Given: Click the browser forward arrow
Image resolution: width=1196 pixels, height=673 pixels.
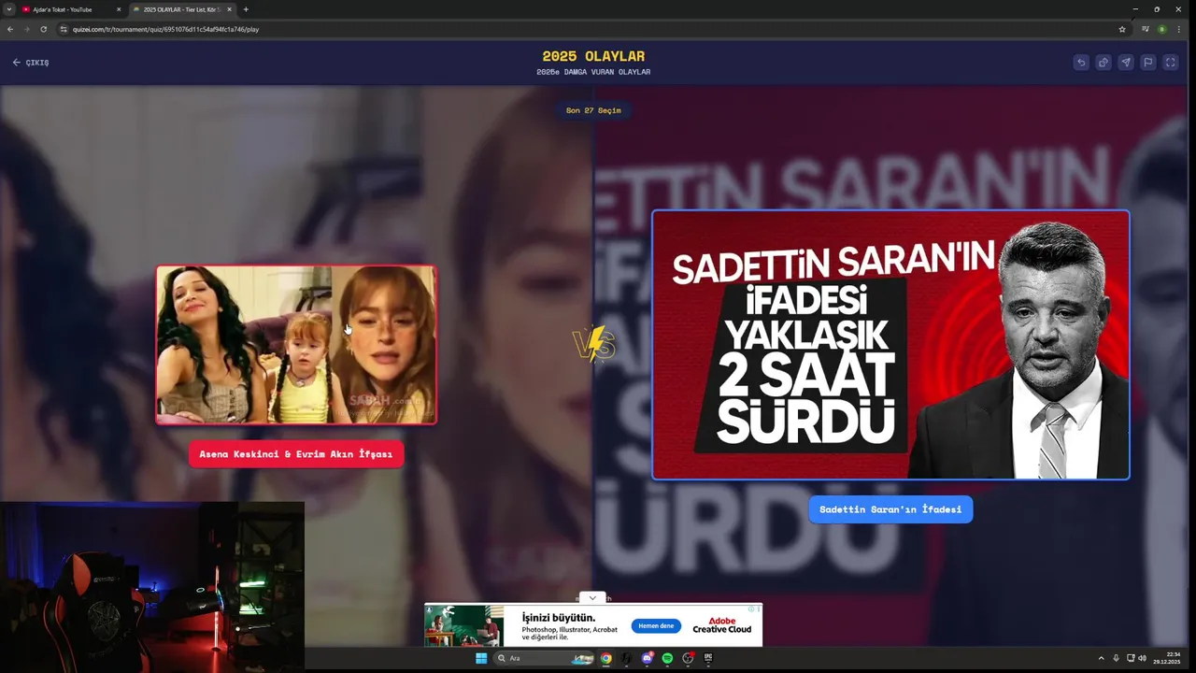Looking at the screenshot, I should tap(26, 29).
